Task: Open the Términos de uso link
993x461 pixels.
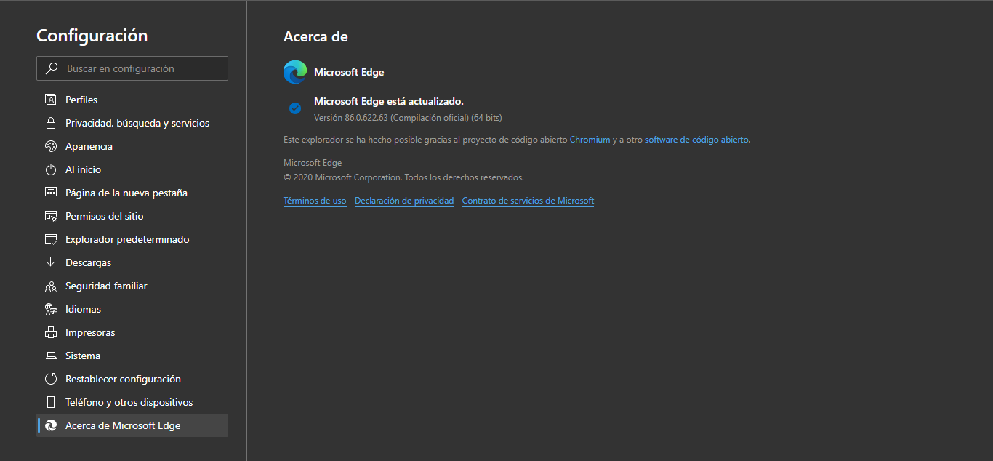Action: pyautogui.click(x=315, y=201)
